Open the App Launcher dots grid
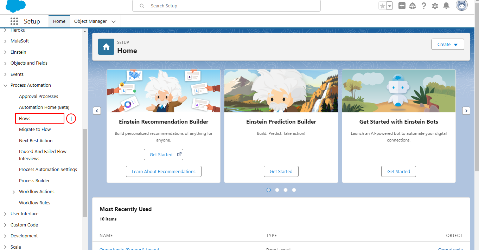The image size is (479, 250). pyautogui.click(x=14, y=21)
